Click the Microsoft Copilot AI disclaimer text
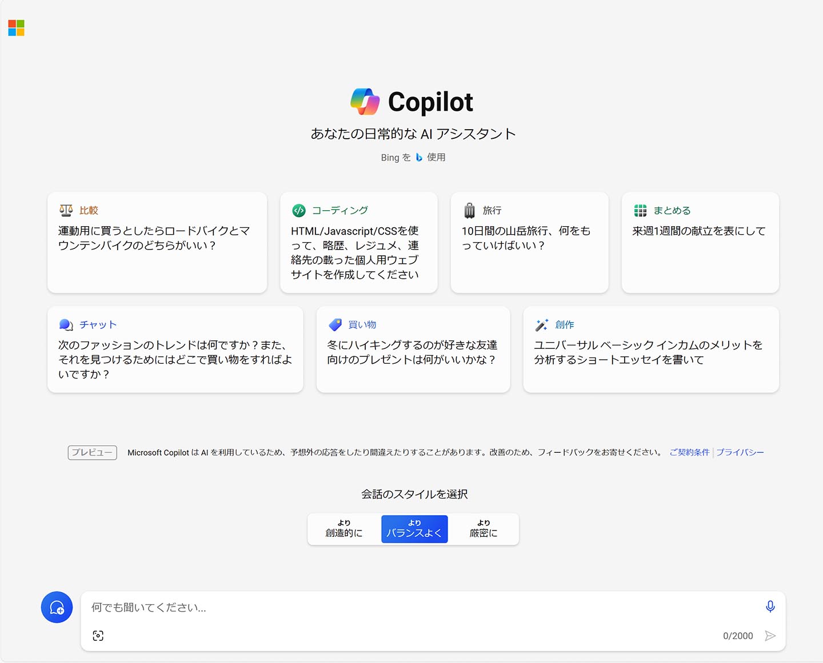Image resolution: width=823 pixels, height=663 pixels. pos(394,452)
